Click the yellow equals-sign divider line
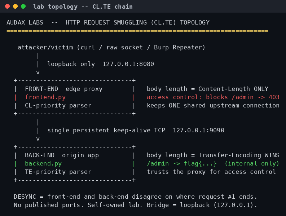The height and width of the screenshot is (216, 286). [x=137, y=31]
